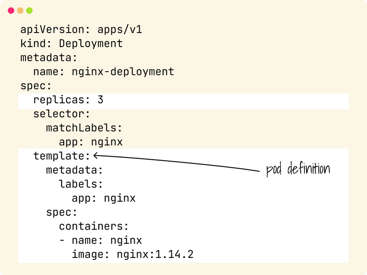Screen dimensions: 367x275
Task: Click the "containers:" key
Action: [93, 226]
